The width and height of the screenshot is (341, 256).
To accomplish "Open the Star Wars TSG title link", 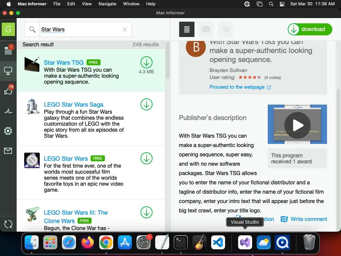I will tap(64, 62).
